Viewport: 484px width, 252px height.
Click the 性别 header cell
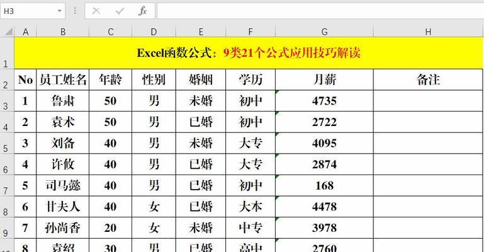pos(154,79)
